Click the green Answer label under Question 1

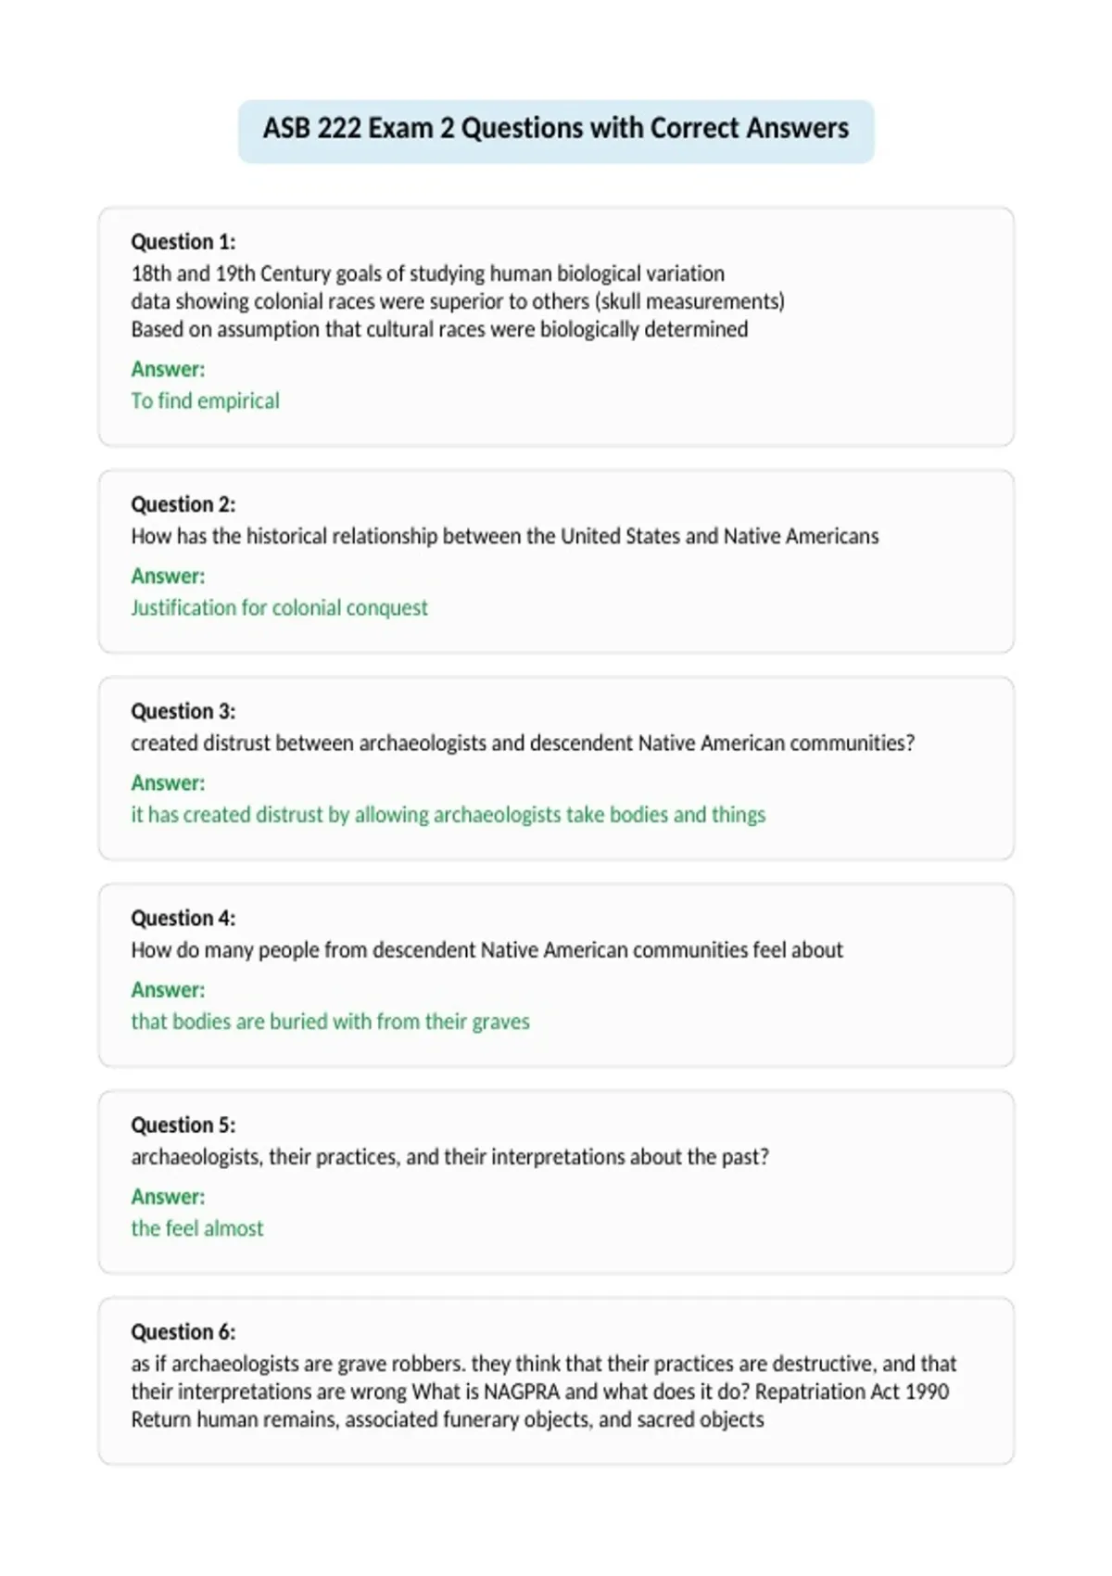168,369
